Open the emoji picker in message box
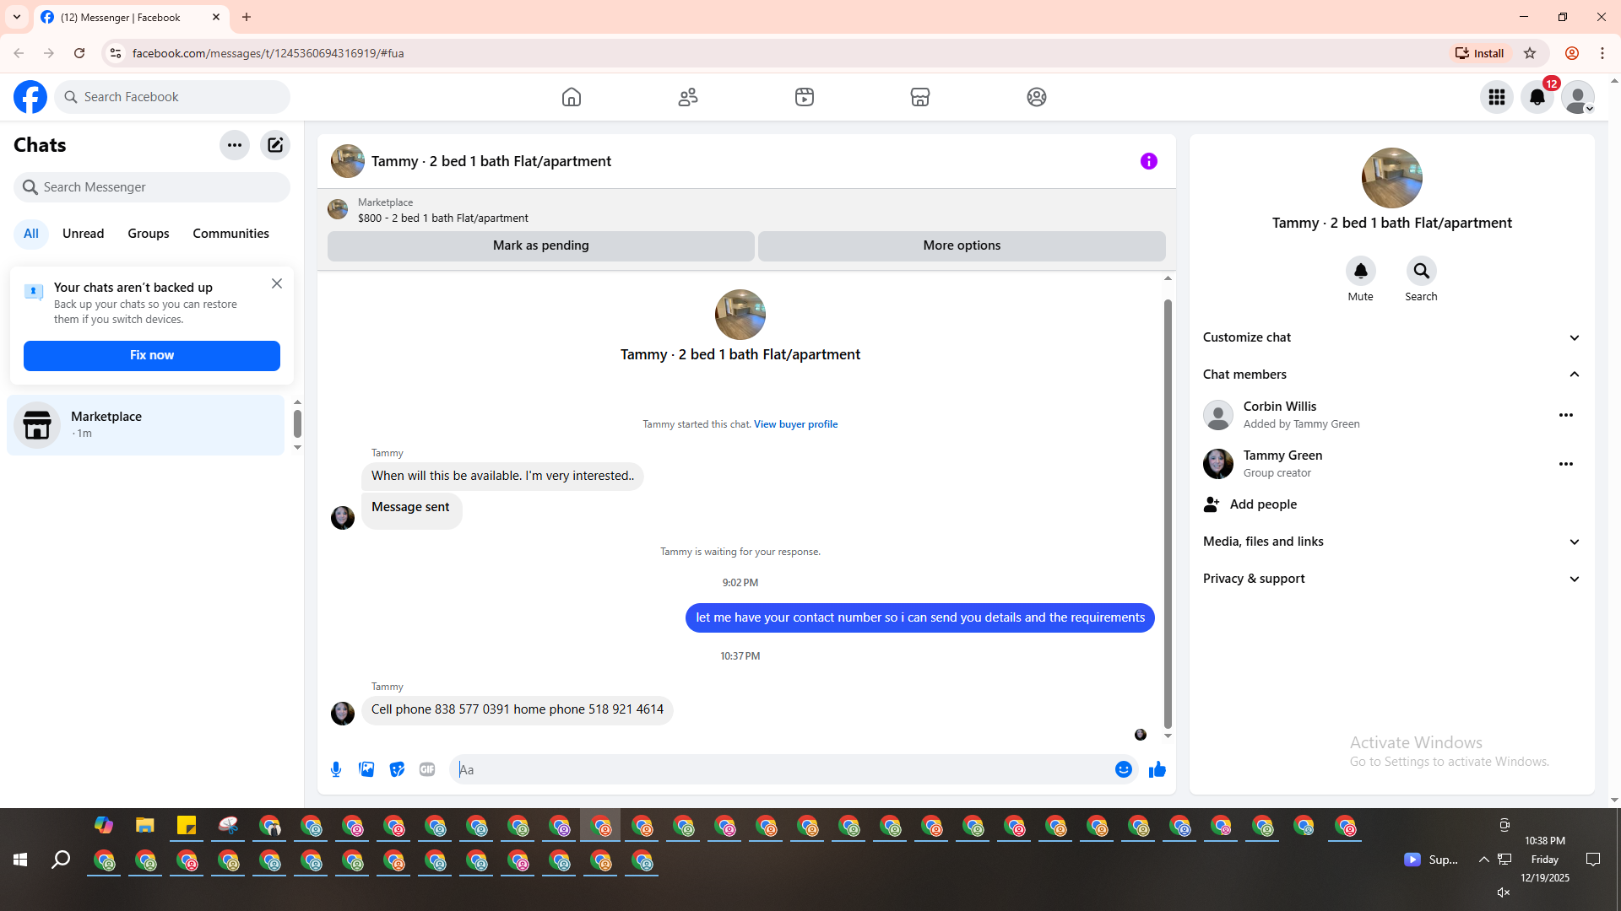1621x911 pixels. click(1123, 769)
